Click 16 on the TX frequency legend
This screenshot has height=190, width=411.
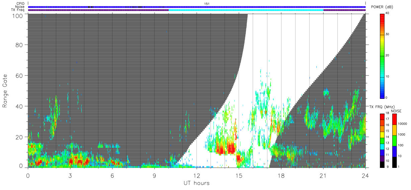click(x=387, y=125)
